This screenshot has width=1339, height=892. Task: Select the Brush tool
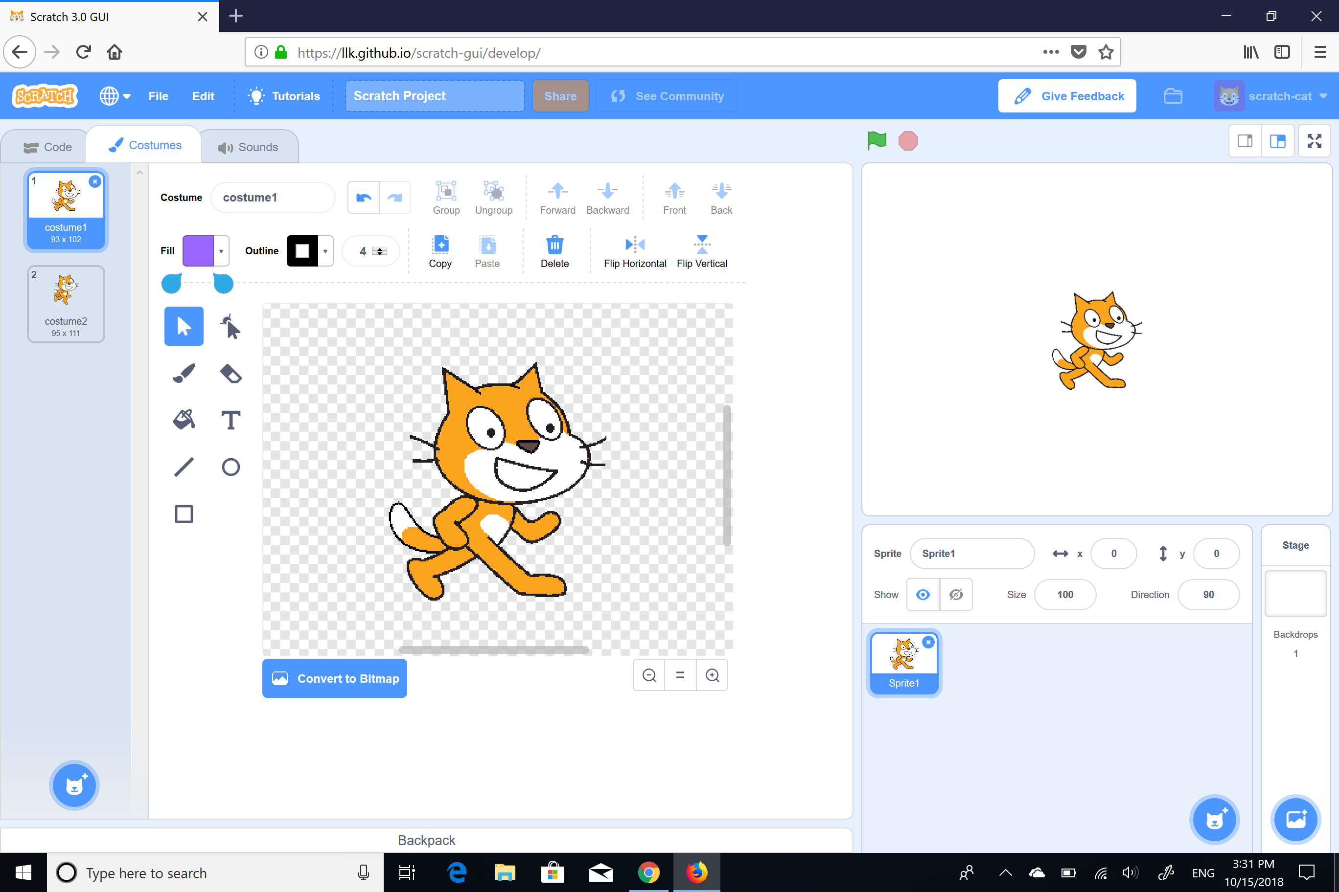coord(184,373)
